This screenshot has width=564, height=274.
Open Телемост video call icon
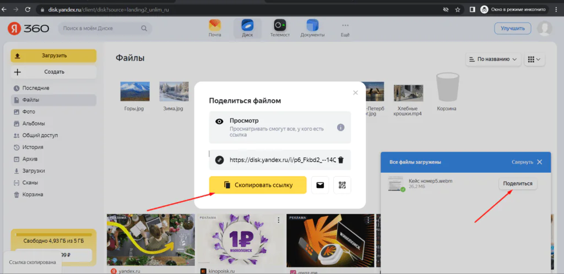coord(280,28)
